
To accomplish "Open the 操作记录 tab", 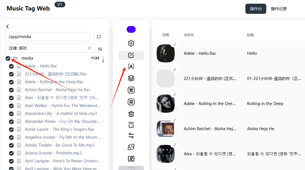I will (x=279, y=9).
